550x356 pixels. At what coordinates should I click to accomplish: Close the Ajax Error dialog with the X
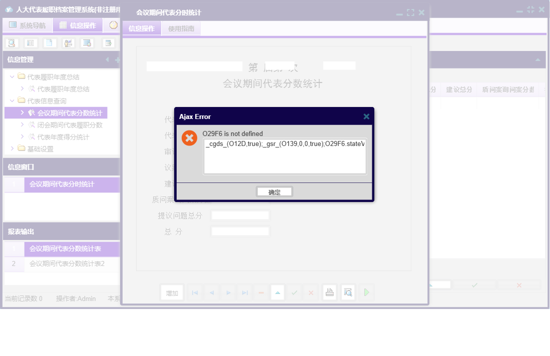[x=366, y=116]
